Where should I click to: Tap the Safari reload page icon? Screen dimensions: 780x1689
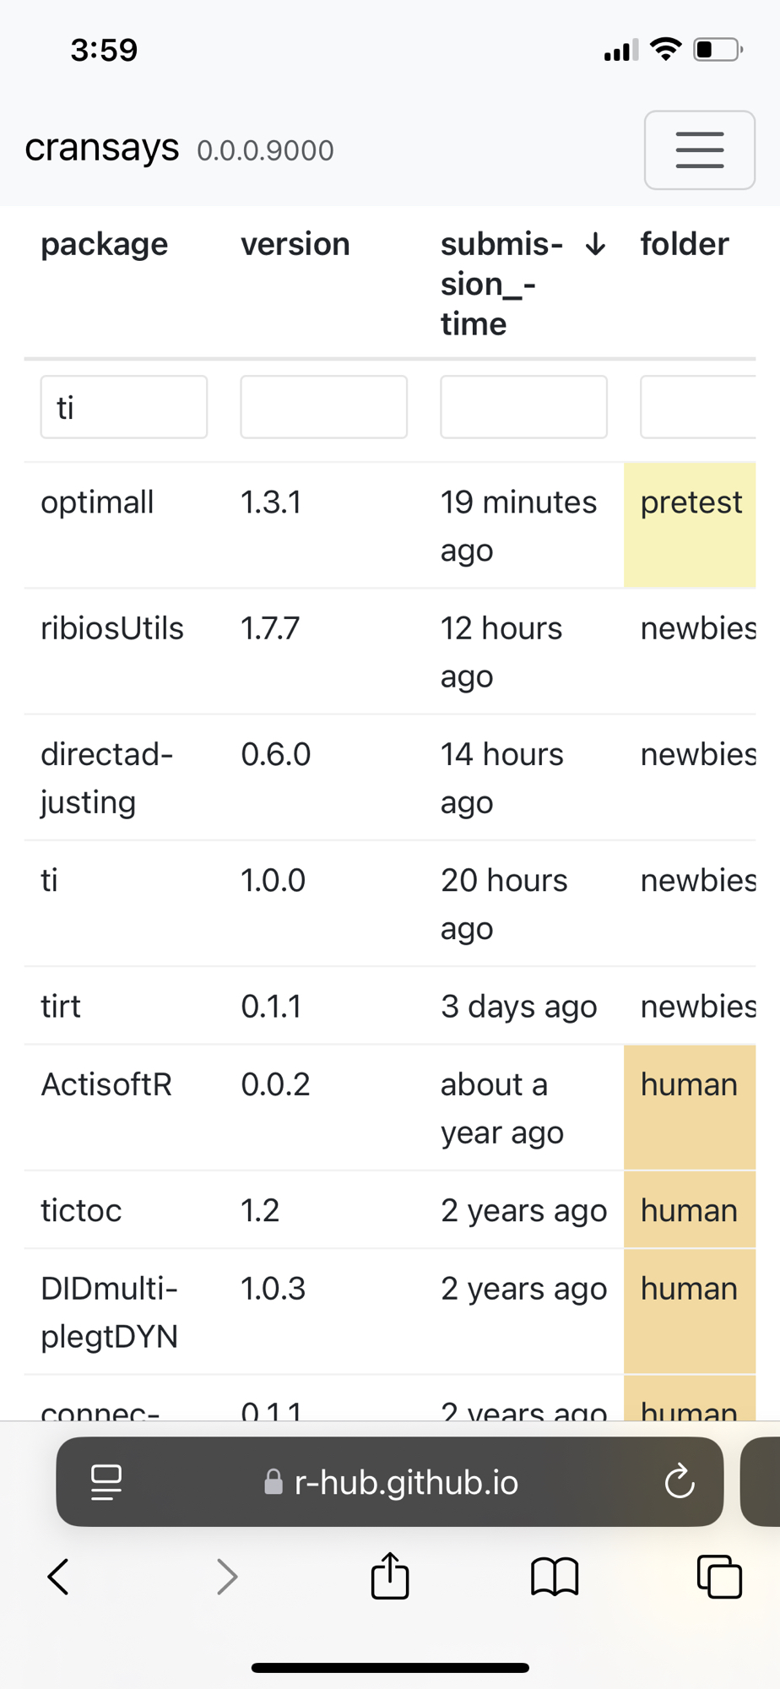tap(679, 1481)
